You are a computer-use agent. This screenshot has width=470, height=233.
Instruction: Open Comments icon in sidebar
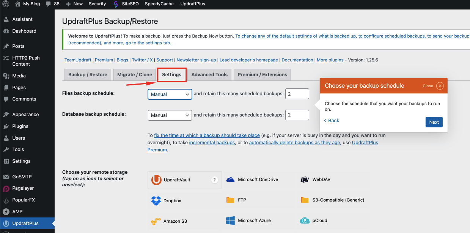(6, 99)
